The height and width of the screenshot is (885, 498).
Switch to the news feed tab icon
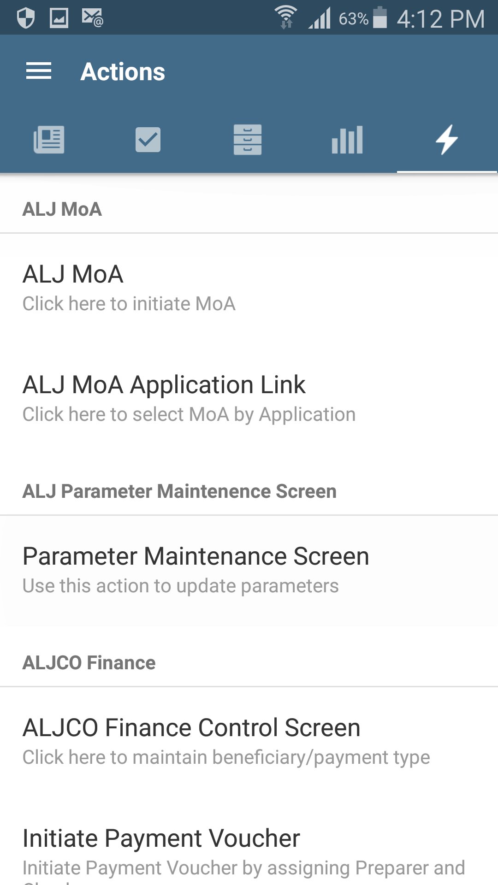pos(49,140)
